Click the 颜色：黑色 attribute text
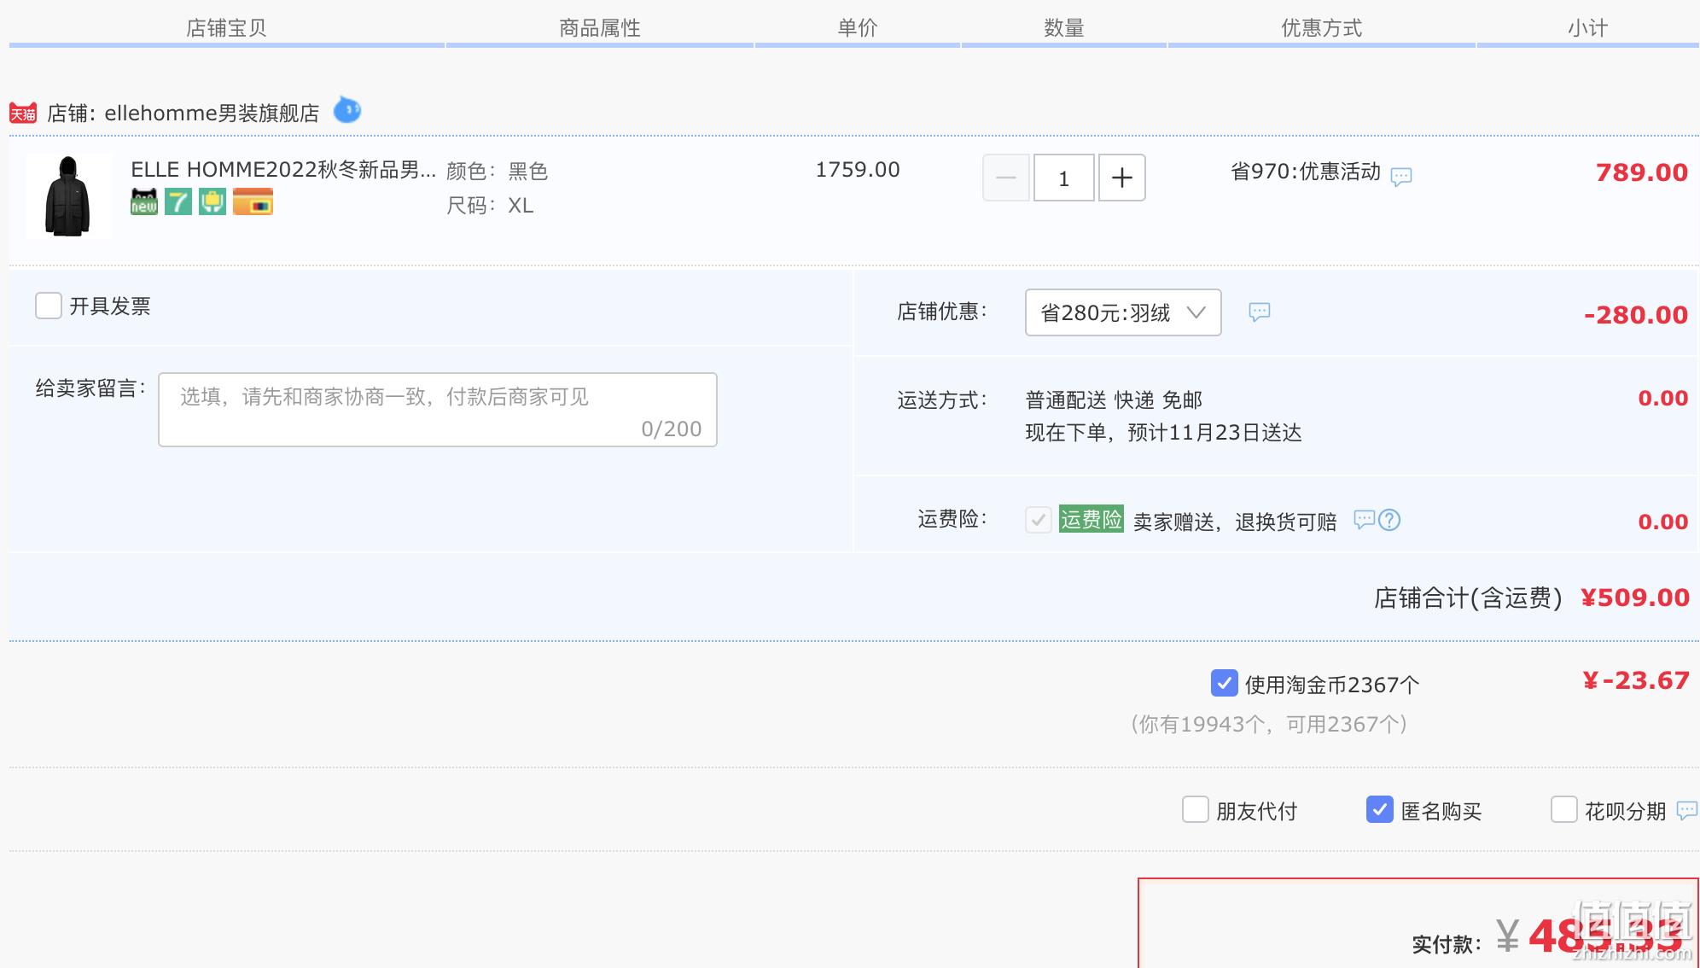Viewport: 1700px width, 968px height. point(498,172)
